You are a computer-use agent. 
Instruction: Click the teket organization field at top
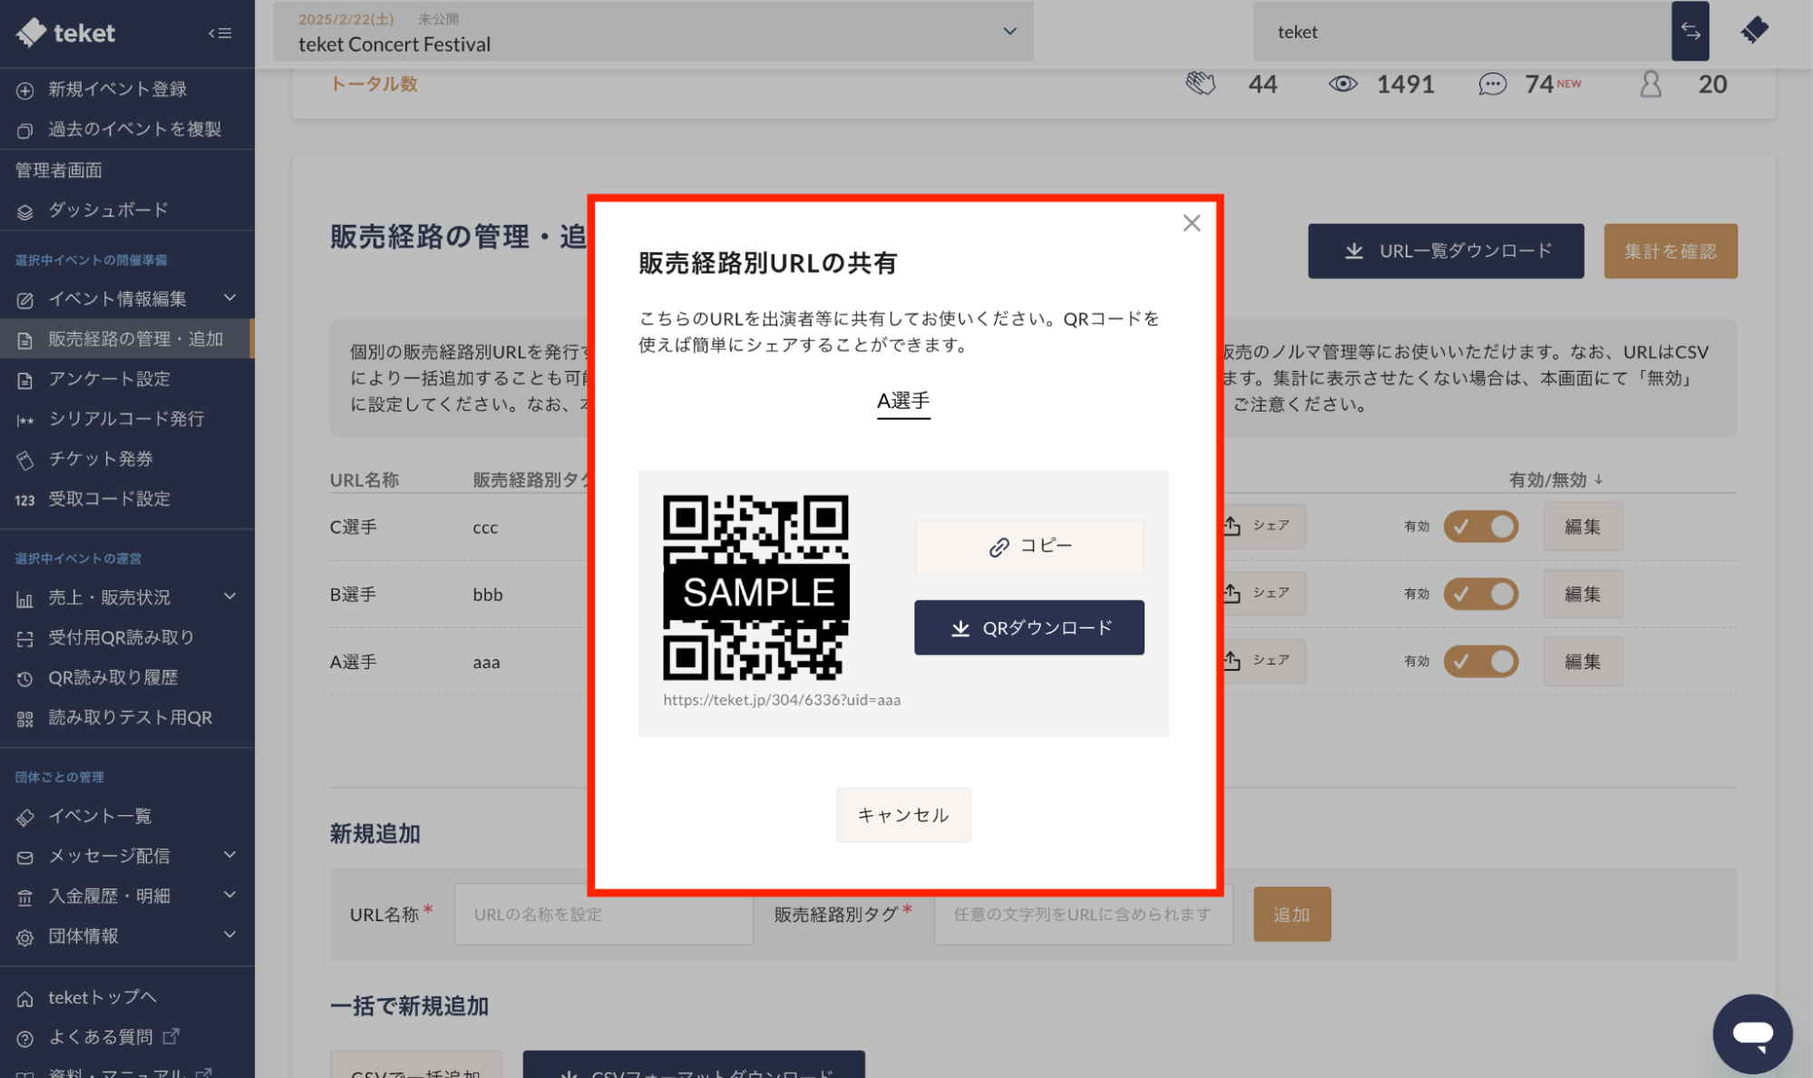(x=1462, y=32)
